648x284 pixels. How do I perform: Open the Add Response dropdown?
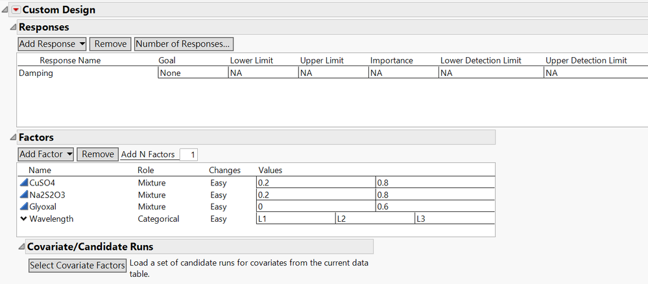pyautogui.click(x=53, y=44)
